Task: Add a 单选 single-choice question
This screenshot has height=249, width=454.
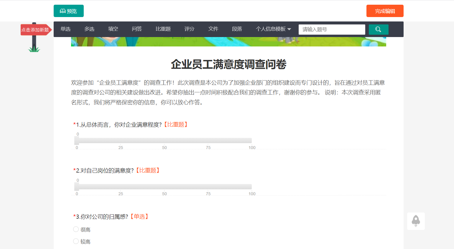Action: 65,29
